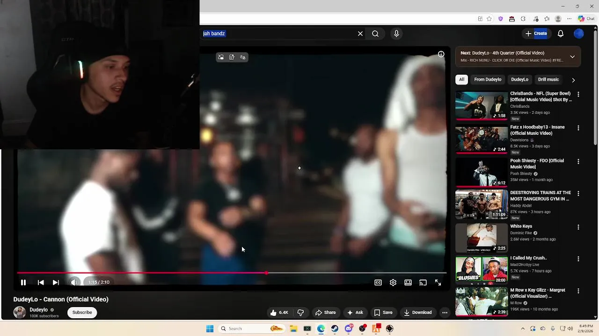599x336 pixels.
Task: Save video to playlist
Action: (x=383, y=313)
